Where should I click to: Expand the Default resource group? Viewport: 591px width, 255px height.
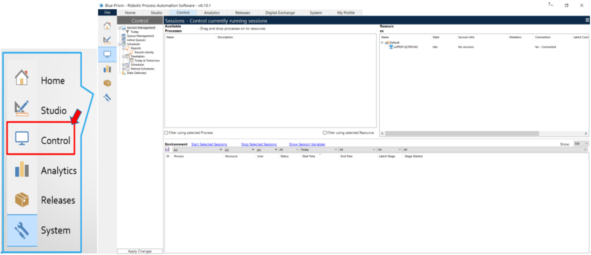(x=382, y=42)
